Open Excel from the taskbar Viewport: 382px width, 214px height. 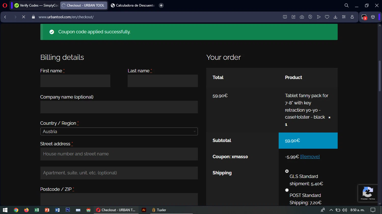pyautogui.click(x=37, y=210)
